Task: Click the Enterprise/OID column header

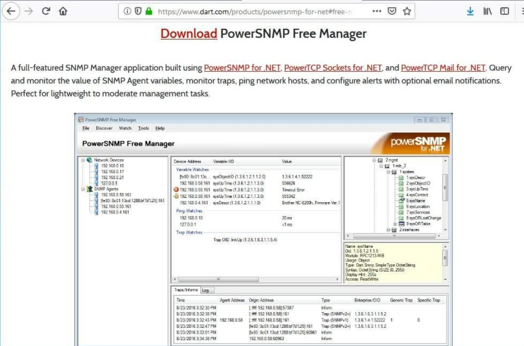Action: click(x=367, y=300)
